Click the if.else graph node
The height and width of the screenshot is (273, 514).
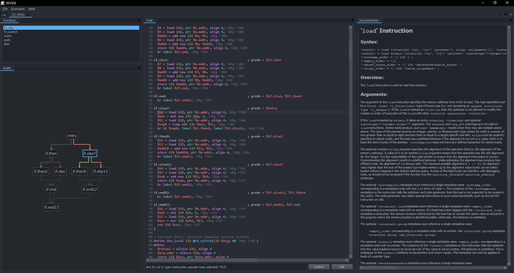pos(60,171)
